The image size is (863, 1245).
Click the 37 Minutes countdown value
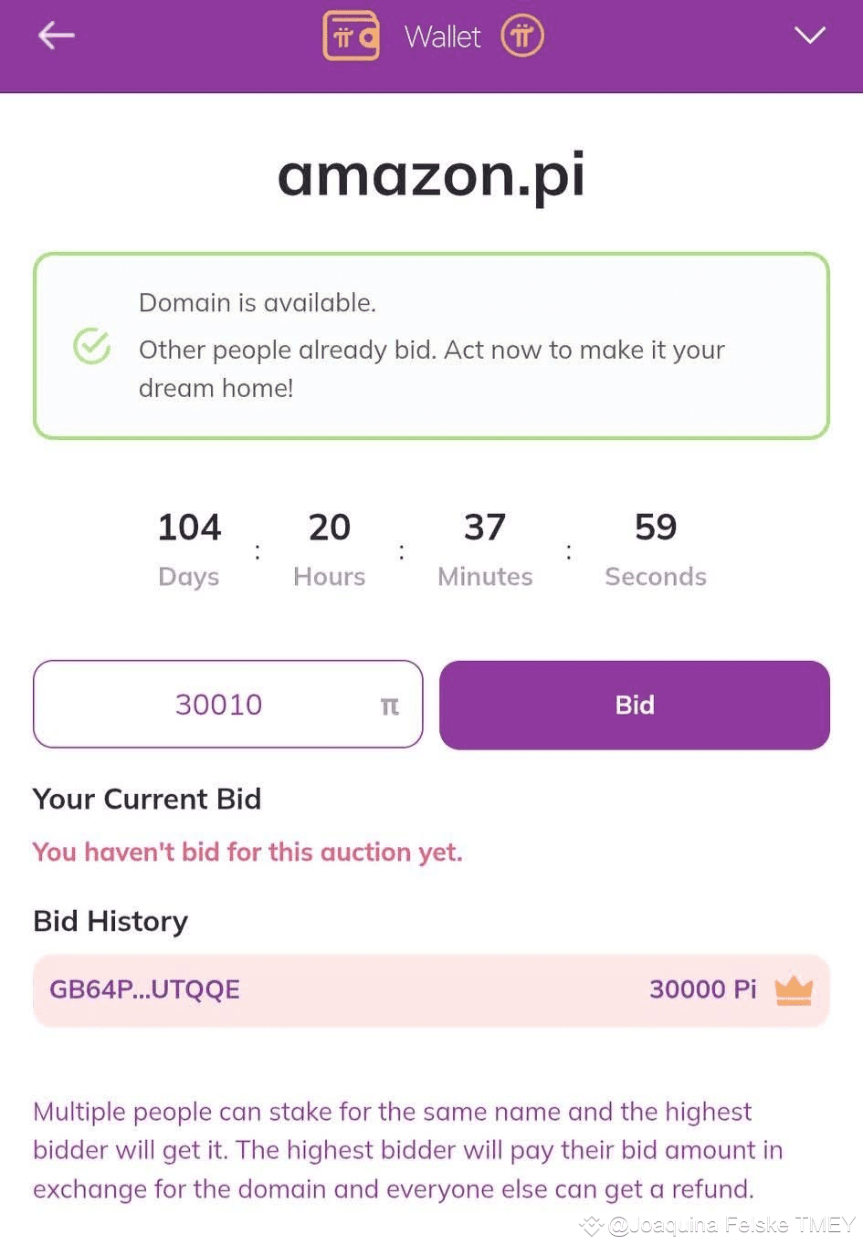tap(484, 528)
